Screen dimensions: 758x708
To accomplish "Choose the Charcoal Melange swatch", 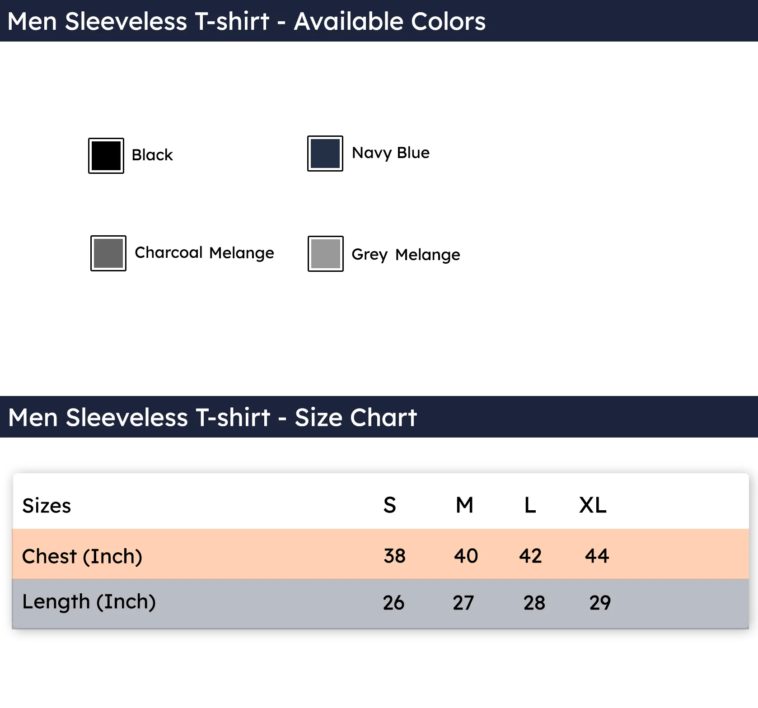I will [108, 253].
